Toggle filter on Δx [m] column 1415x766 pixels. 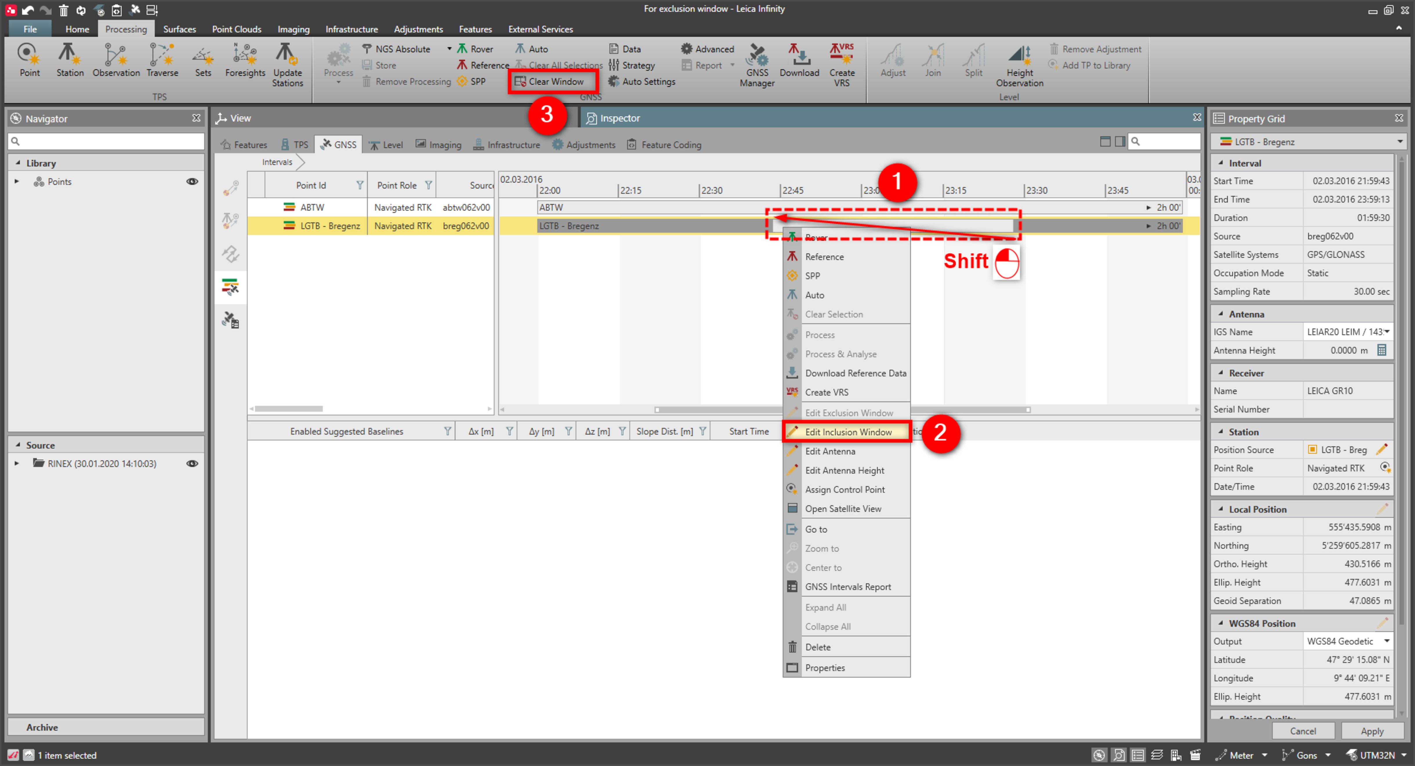(510, 431)
